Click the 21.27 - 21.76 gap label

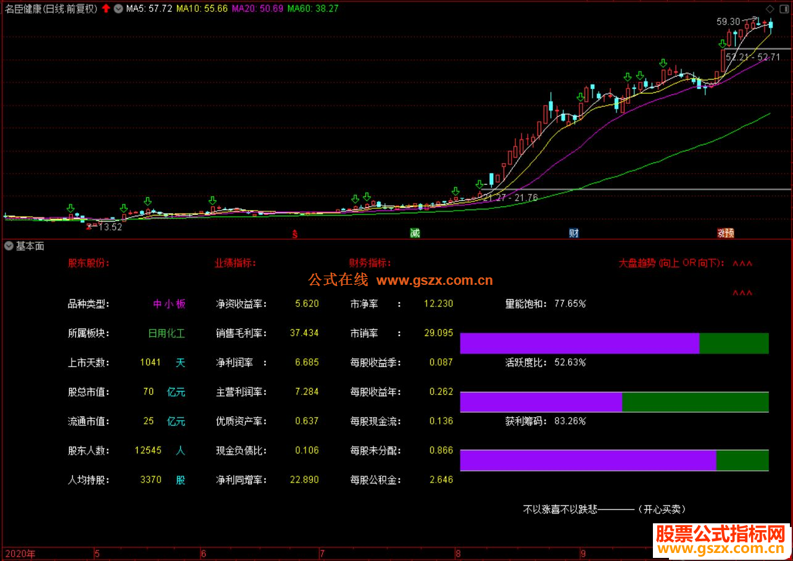(x=510, y=198)
